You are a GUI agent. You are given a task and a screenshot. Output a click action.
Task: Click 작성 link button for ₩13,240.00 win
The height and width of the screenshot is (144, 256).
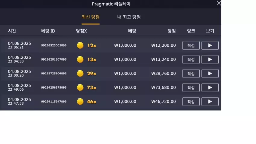point(191,59)
